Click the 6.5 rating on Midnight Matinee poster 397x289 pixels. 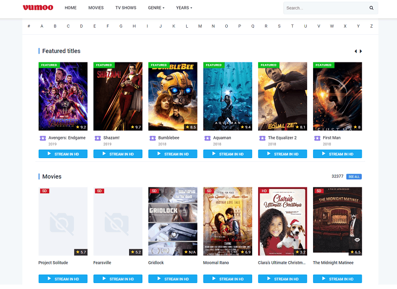point(355,252)
